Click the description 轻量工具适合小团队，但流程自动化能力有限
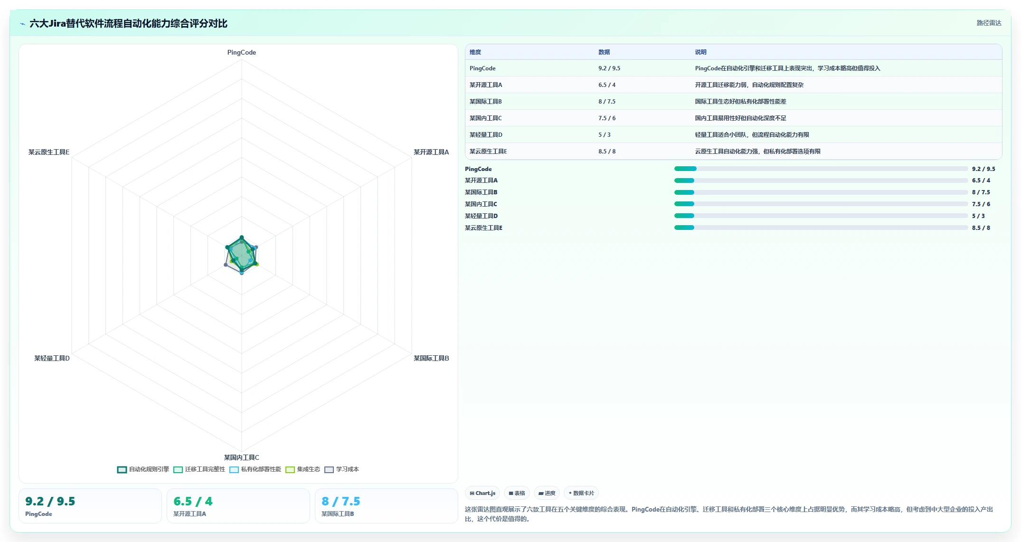This screenshot has height=542, width=1021. pyautogui.click(x=752, y=135)
